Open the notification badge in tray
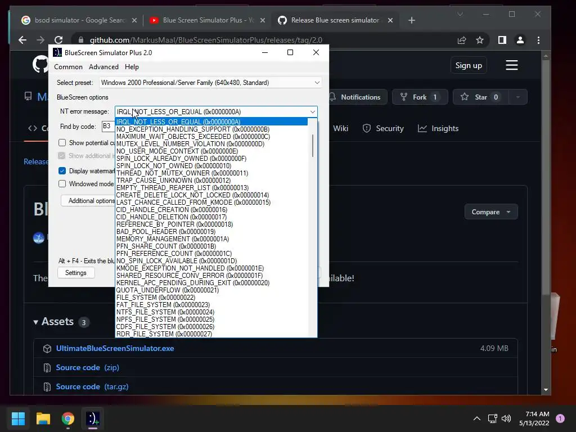576x432 pixels. 560,418
